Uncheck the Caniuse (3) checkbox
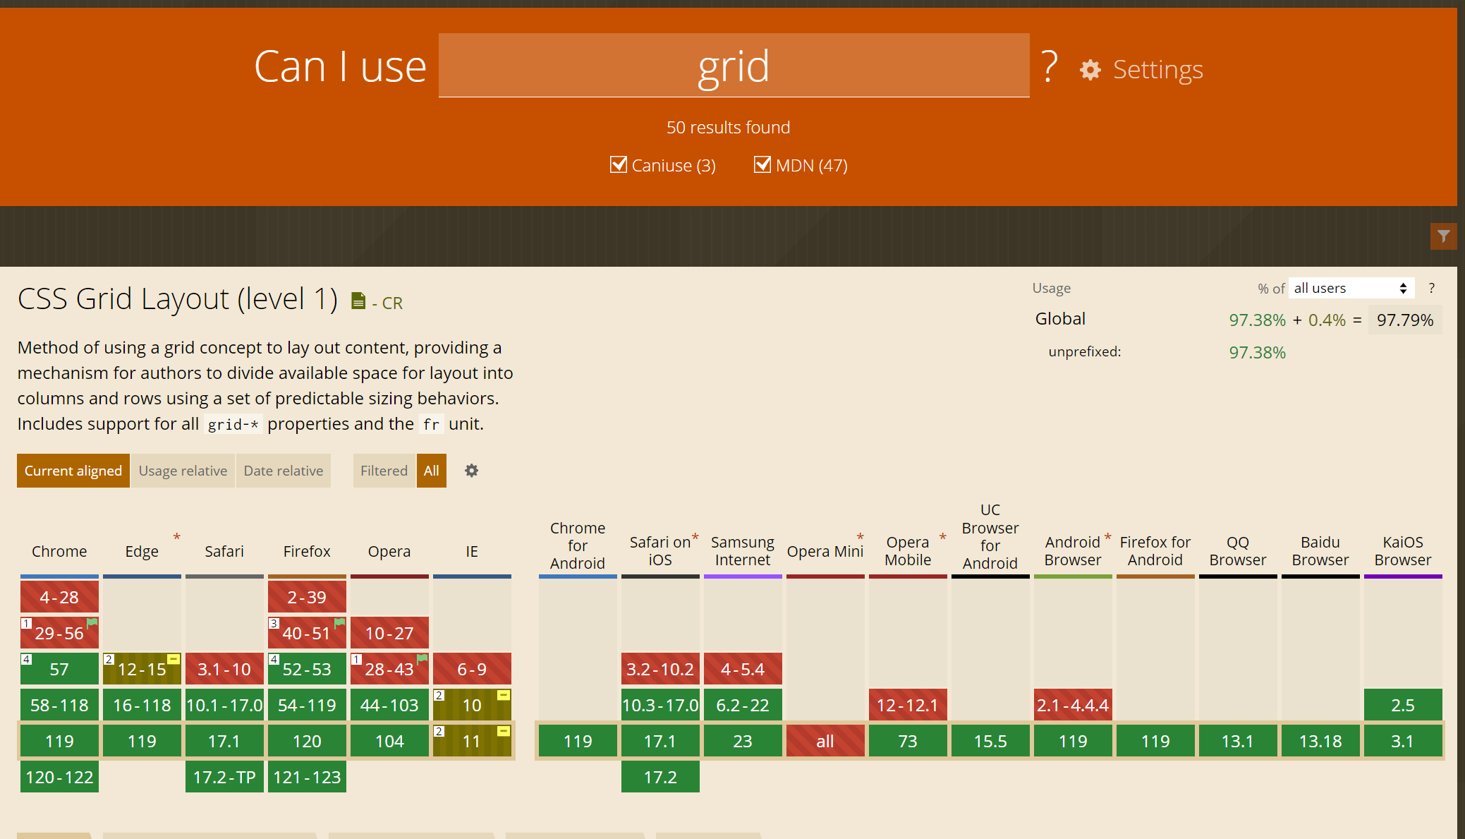Viewport: 1465px width, 839px height. (x=618, y=164)
